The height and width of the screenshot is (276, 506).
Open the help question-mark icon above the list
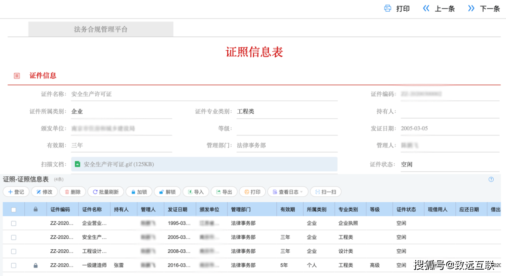pos(491,179)
